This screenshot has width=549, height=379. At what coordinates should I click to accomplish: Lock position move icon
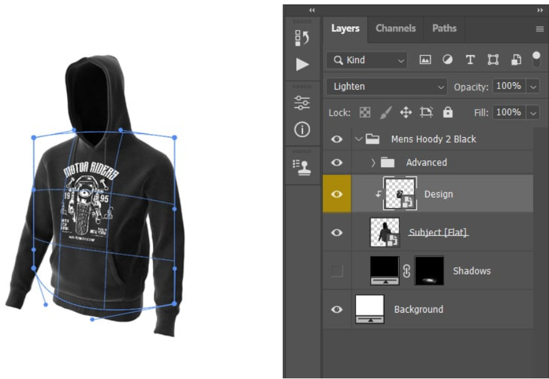tap(406, 113)
